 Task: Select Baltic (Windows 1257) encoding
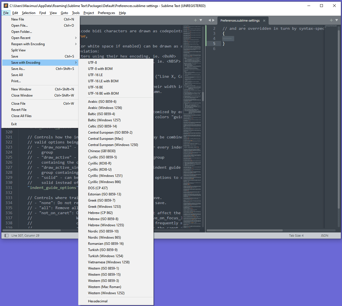coord(116,120)
